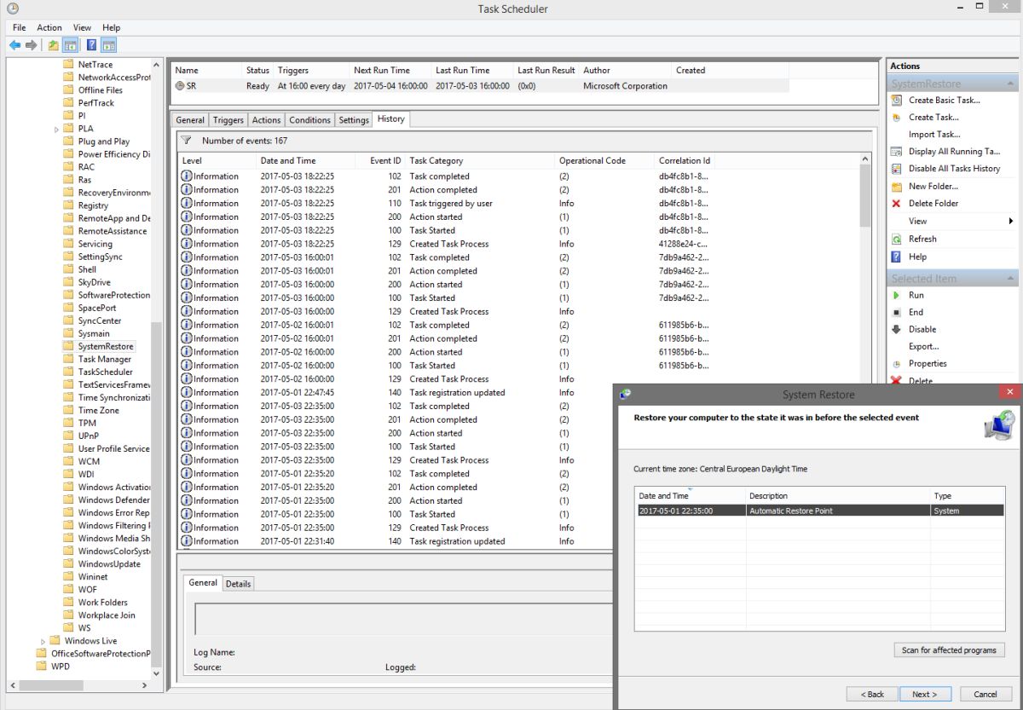Select the Task triggered by user event row
This screenshot has height=710, width=1023.
518,204
